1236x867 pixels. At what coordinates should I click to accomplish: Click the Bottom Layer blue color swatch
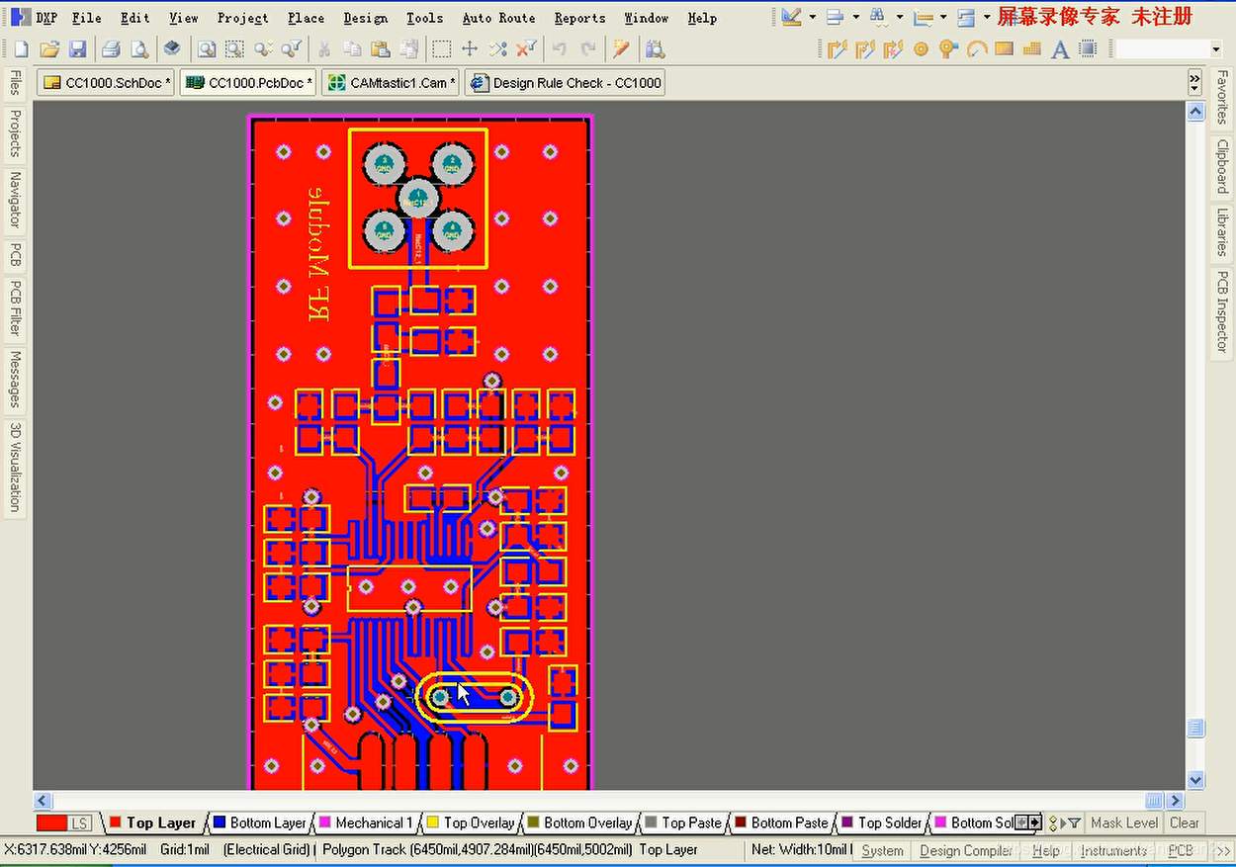[x=221, y=823]
